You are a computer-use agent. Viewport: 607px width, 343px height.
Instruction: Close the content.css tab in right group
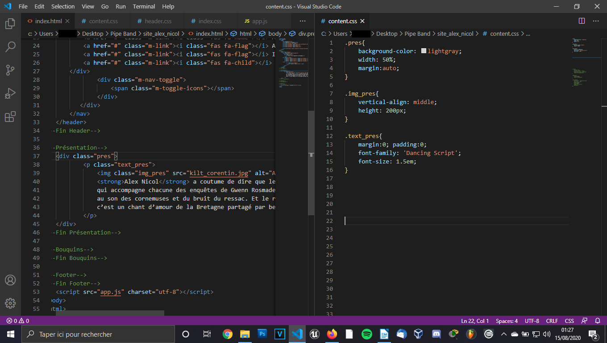pyautogui.click(x=362, y=21)
